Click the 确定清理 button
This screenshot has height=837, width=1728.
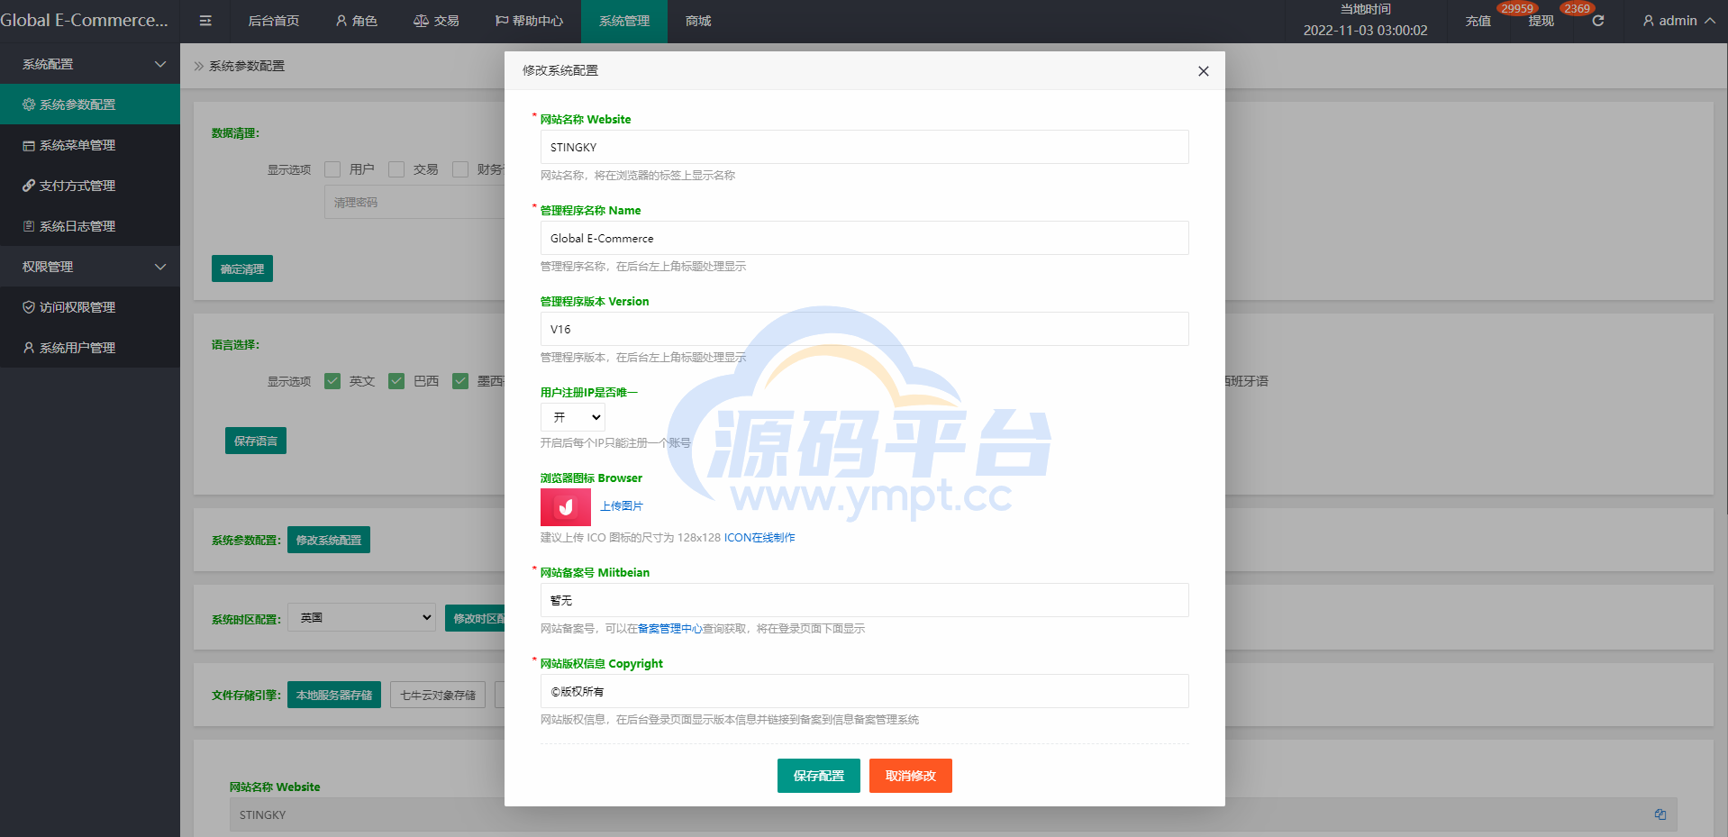pyautogui.click(x=242, y=268)
